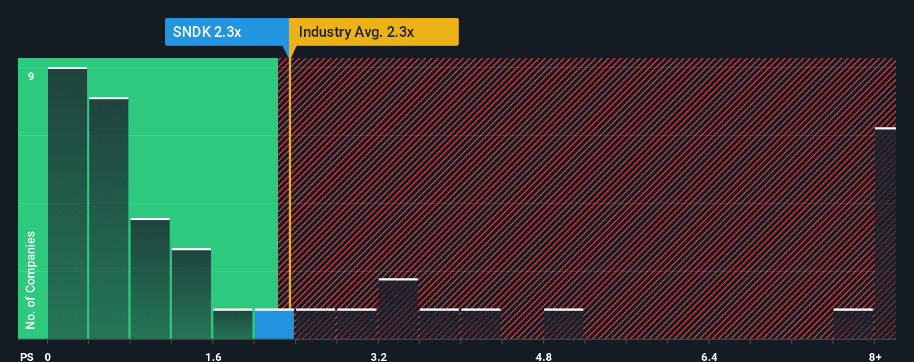Image resolution: width=914 pixels, height=362 pixels.
Task: Click the 9 y-axis value label
Action: [x=31, y=76]
